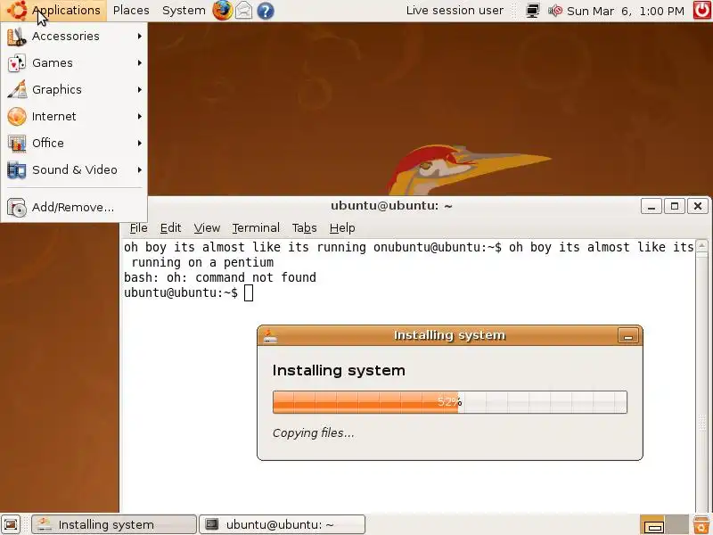
Task: Open the Terminal menu in terminal window
Action: pyautogui.click(x=256, y=228)
